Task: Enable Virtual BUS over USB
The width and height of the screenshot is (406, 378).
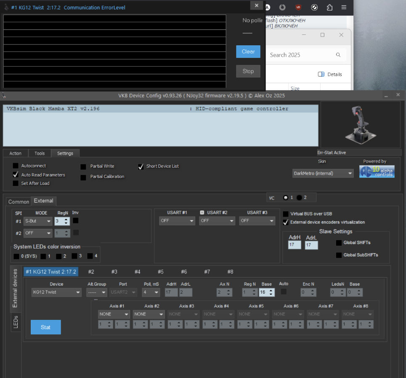Action: pos(286,214)
